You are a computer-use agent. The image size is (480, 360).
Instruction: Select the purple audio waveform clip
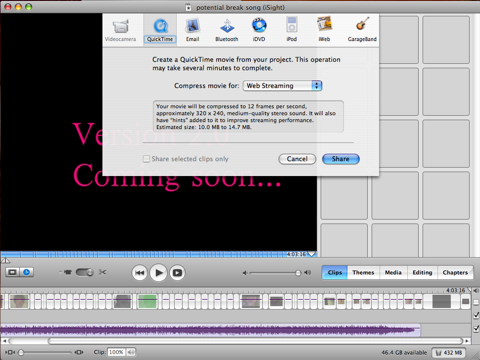pyautogui.click(x=210, y=330)
